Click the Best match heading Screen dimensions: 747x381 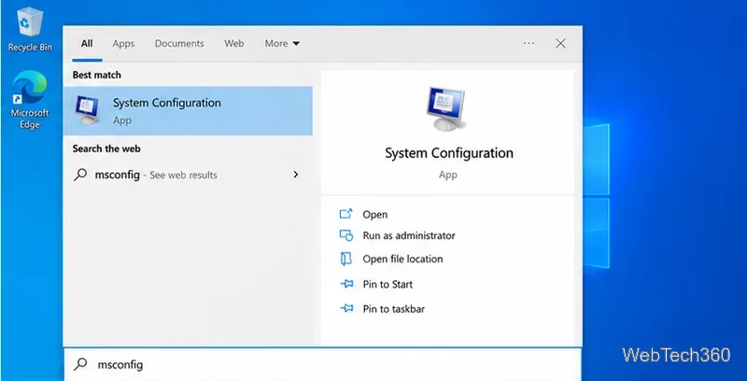[x=97, y=75]
